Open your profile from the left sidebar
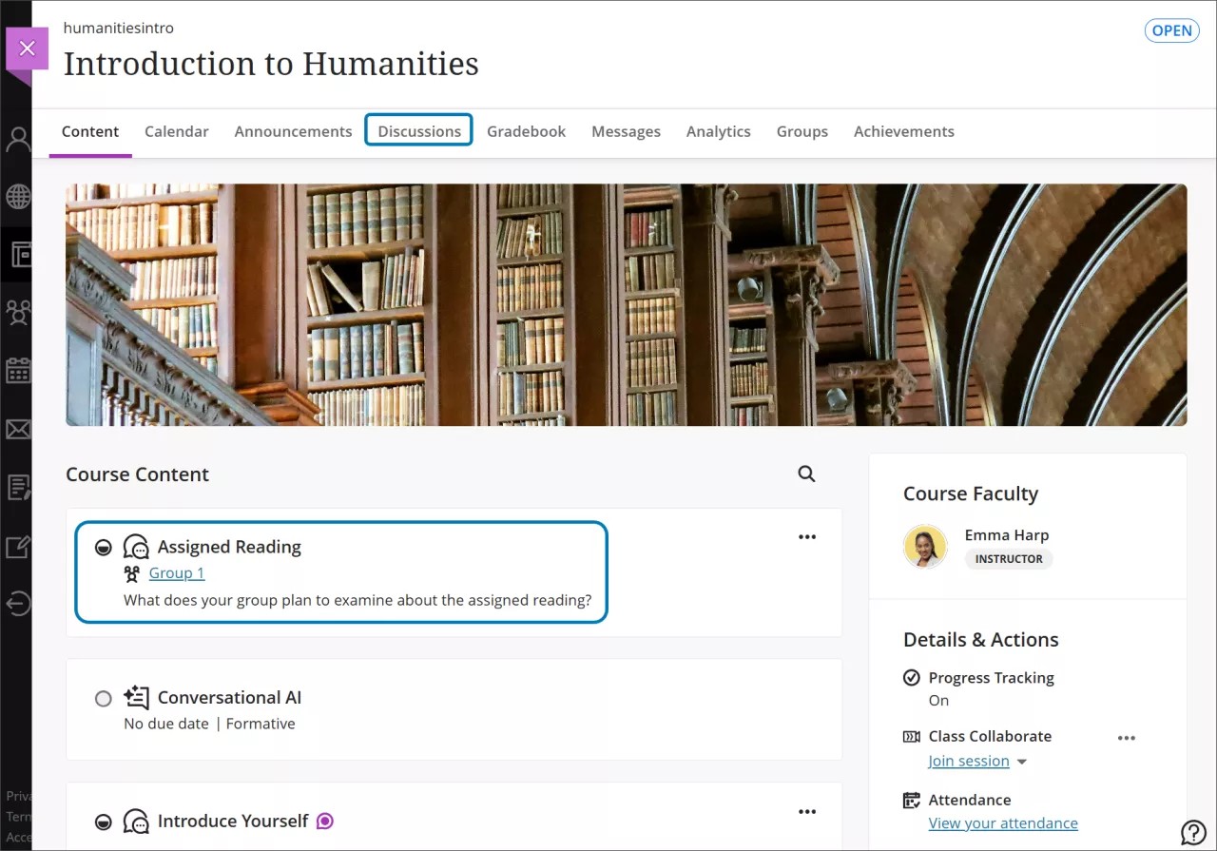The image size is (1217, 851). pos(17,139)
